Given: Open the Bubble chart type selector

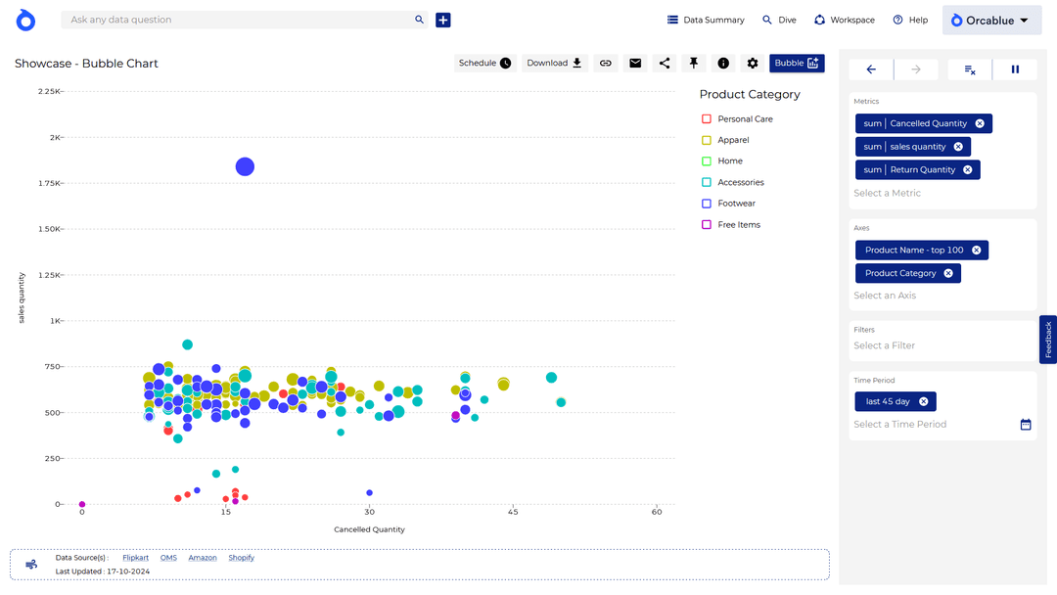Looking at the screenshot, I should [797, 64].
